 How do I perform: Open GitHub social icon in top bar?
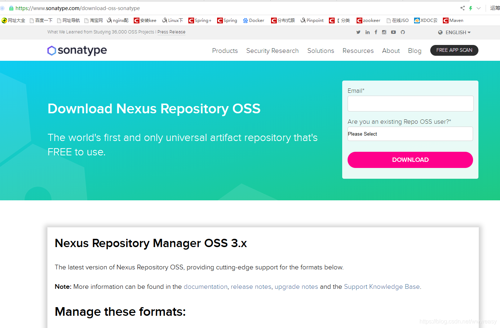tap(403, 32)
